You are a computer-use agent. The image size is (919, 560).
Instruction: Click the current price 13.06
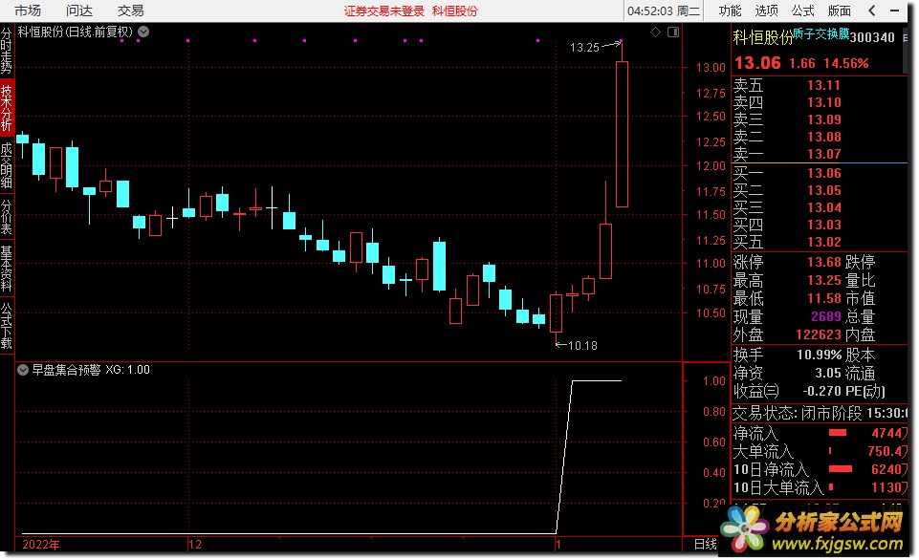(757, 63)
